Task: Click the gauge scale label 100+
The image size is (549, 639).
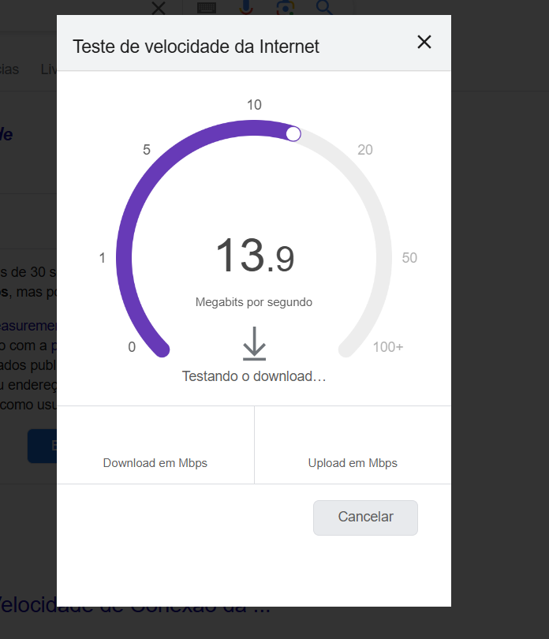Action: 388,347
